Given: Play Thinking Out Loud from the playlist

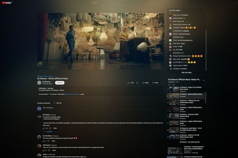Looking at the screenshot, I should [x=186, y=103].
